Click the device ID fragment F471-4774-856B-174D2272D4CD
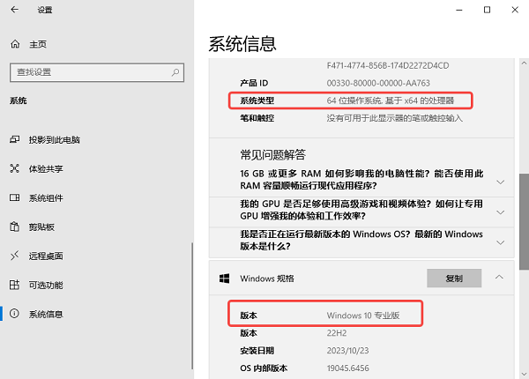Screen dimensions: 529x379 click(x=388, y=65)
